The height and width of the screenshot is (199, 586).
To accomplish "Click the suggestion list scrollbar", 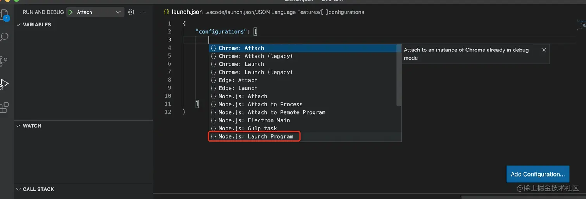I will [x=399, y=75].
